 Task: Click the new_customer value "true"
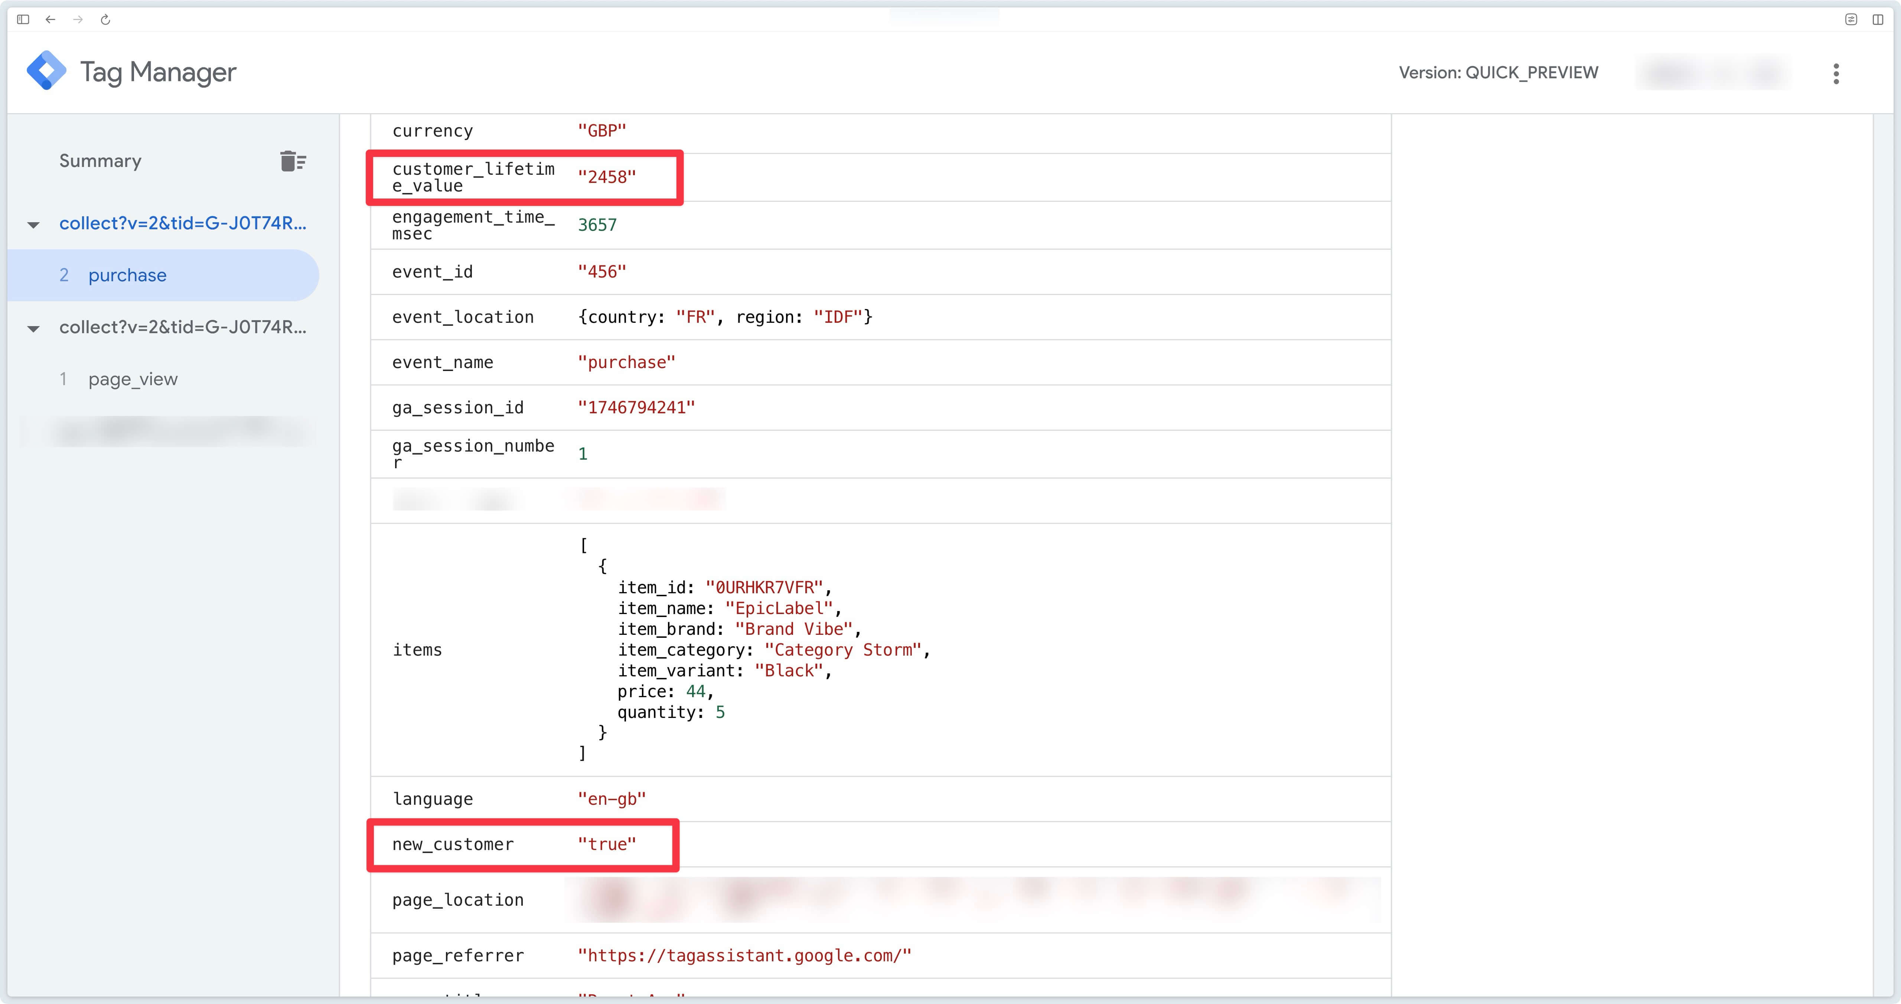[x=607, y=844]
